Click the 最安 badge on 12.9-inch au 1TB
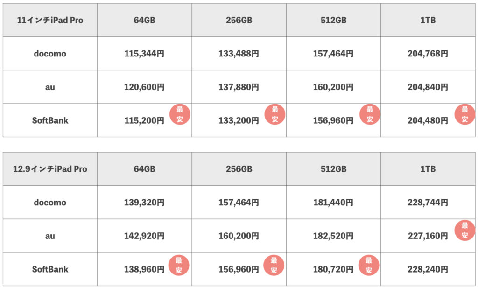This screenshot has height=294, width=478. point(464,231)
